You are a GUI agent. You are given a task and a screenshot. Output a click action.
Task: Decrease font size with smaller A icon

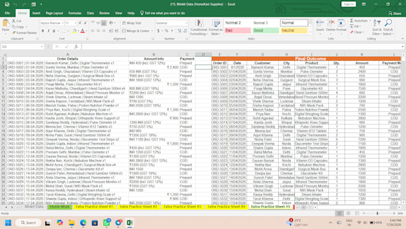85,23
